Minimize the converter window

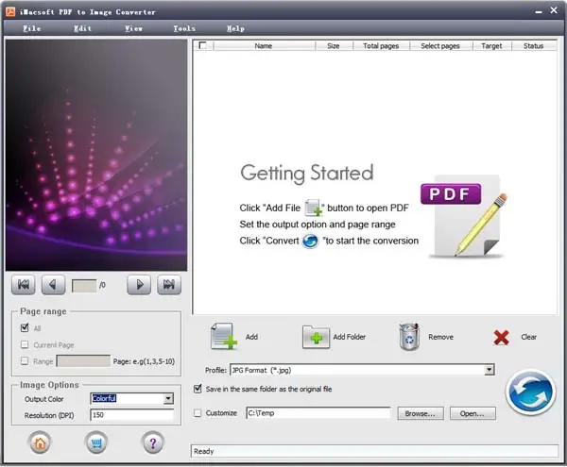point(539,11)
